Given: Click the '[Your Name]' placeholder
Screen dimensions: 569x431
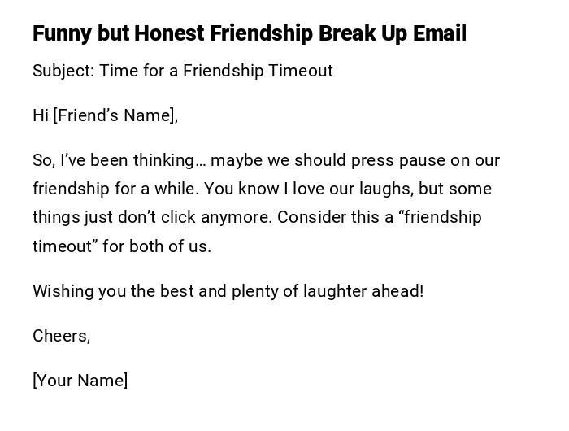Looking at the screenshot, I should click(x=80, y=381).
